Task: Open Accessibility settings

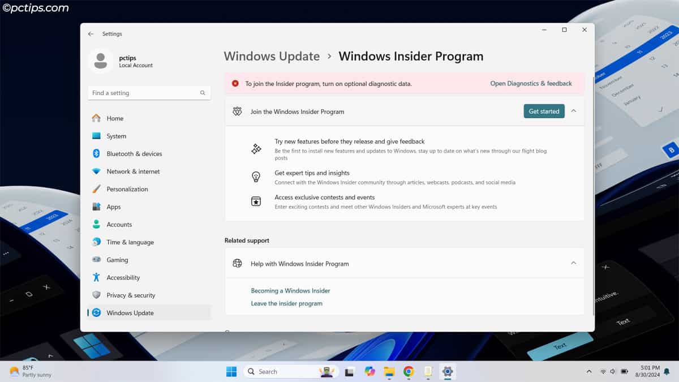Action: point(123,277)
